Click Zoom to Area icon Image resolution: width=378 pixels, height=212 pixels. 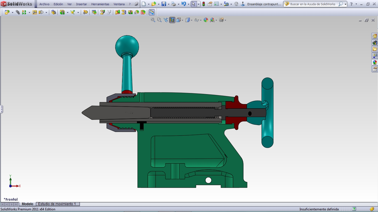point(159,20)
